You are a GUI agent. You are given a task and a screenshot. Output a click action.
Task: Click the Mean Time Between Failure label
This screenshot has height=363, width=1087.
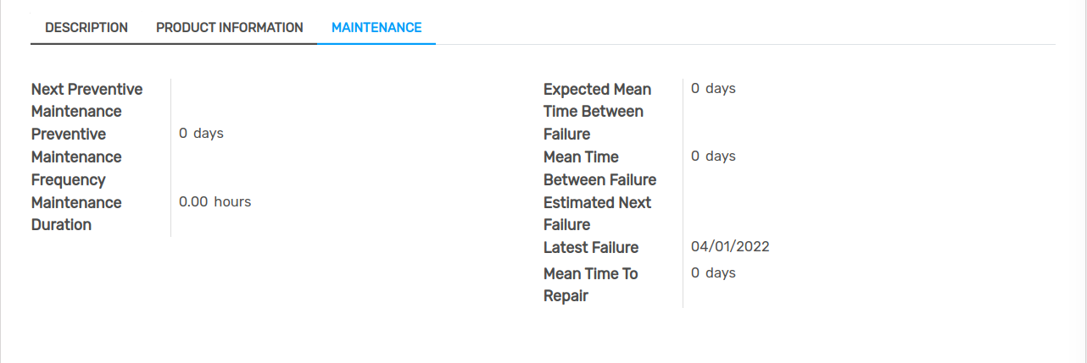pos(599,168)
